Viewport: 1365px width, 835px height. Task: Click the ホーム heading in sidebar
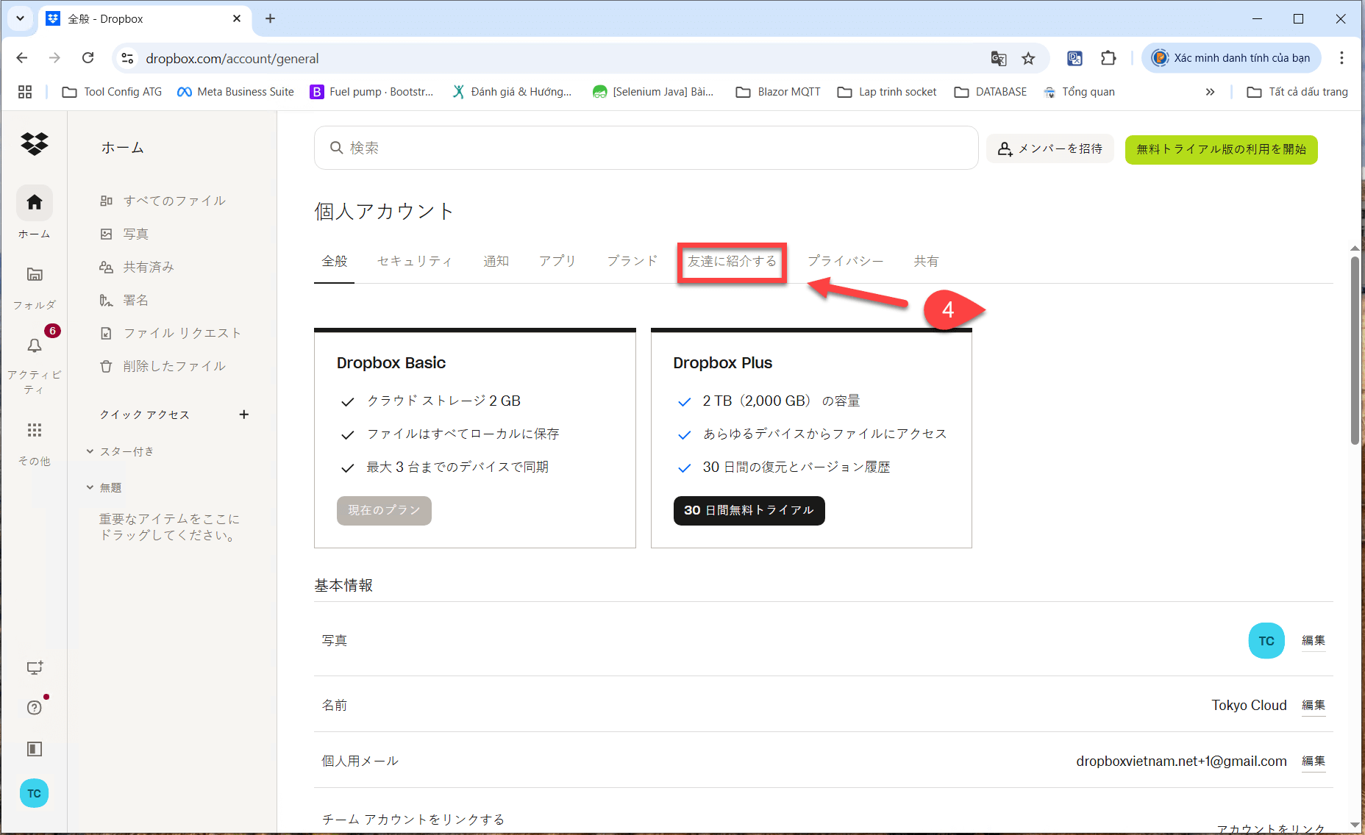(123, 148)
